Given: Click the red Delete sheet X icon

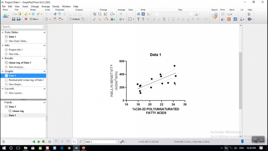Looking at the screenshot, I should click(26, 19).
